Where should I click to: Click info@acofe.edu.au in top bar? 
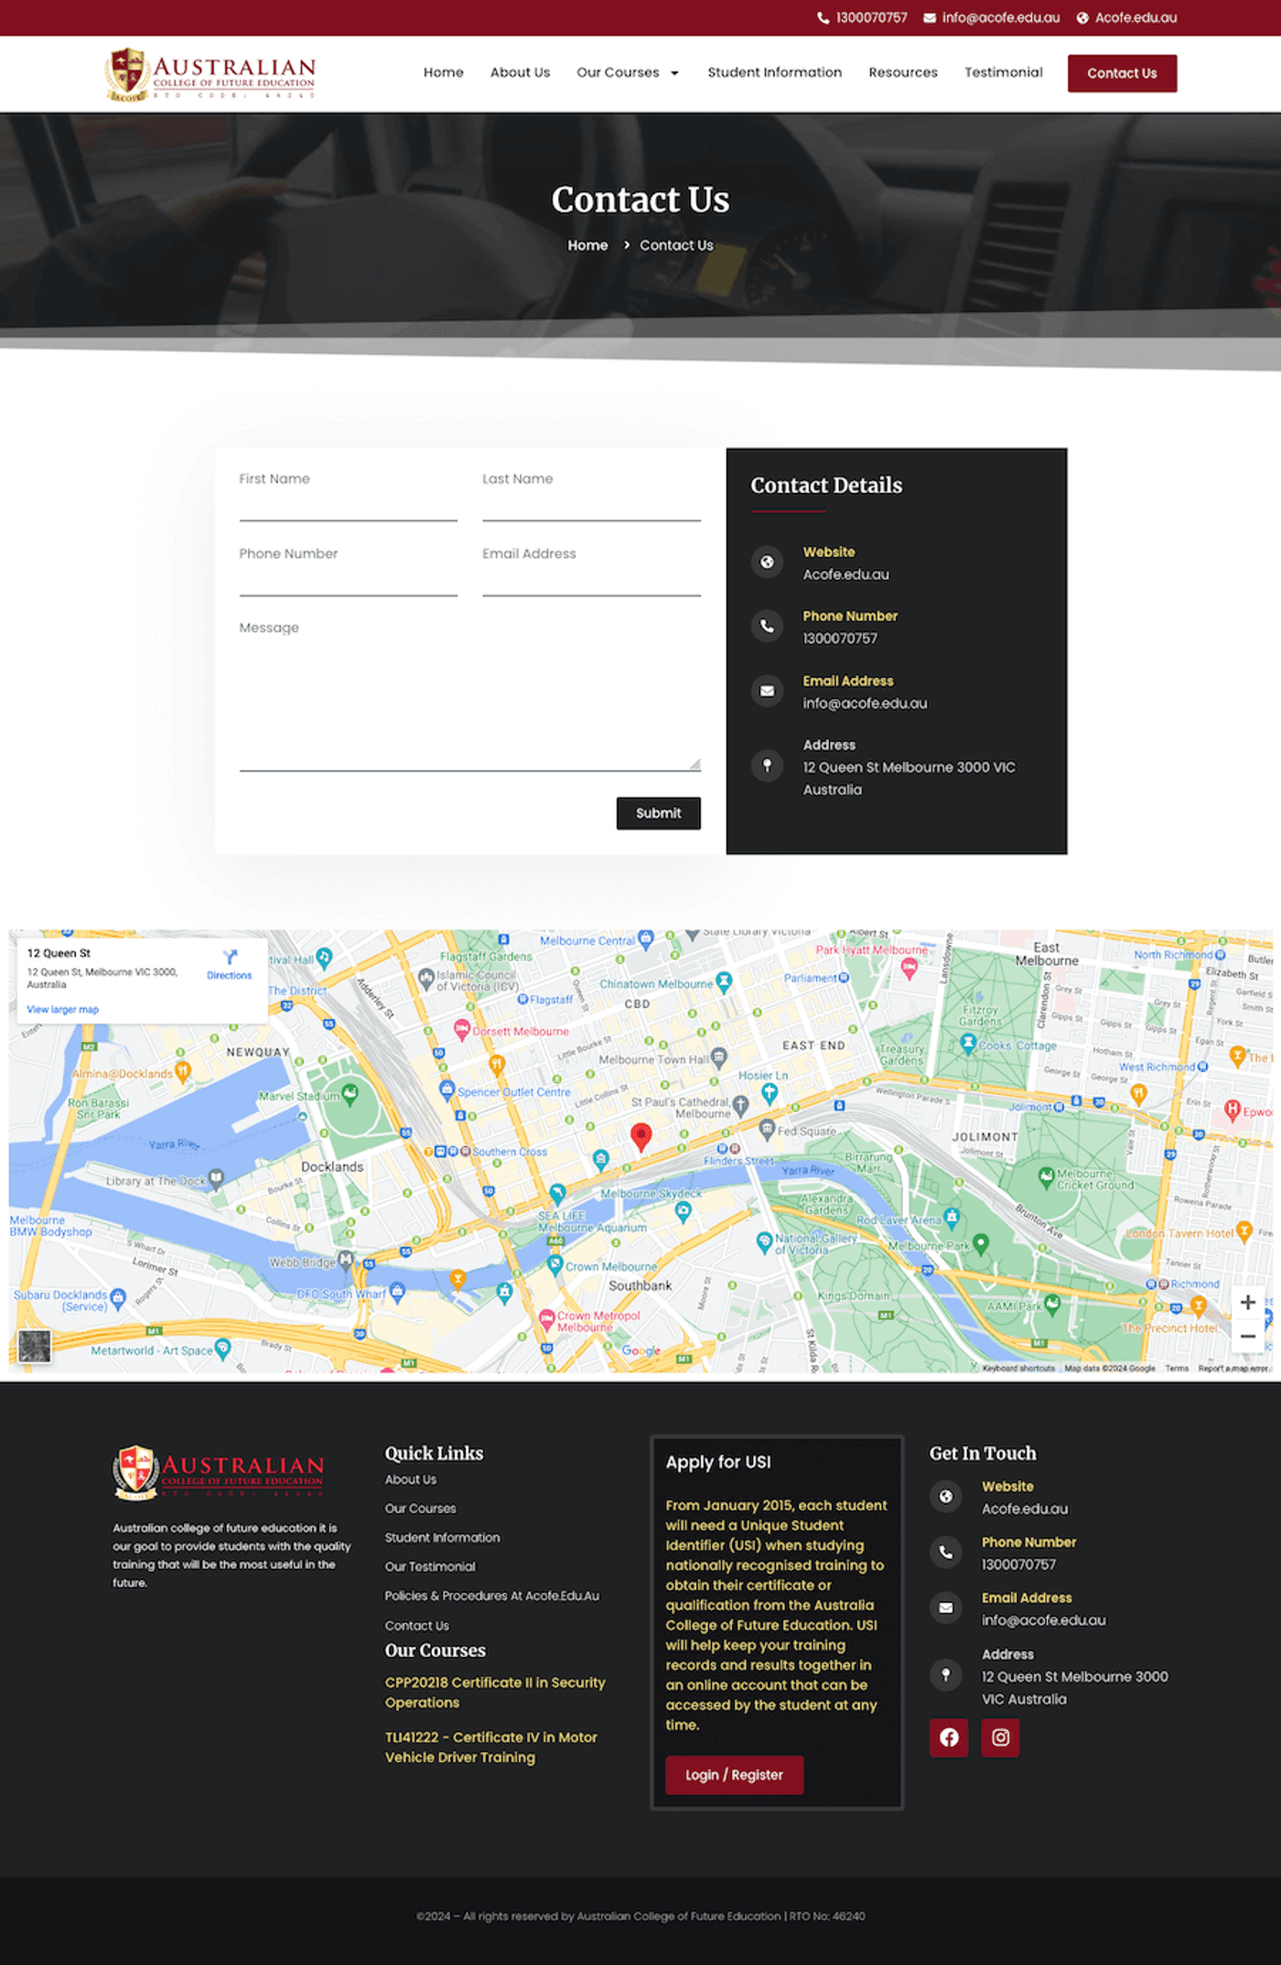click(1001, 17)
